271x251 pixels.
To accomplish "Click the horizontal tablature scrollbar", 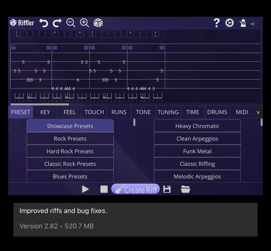I will coord(40,104).
